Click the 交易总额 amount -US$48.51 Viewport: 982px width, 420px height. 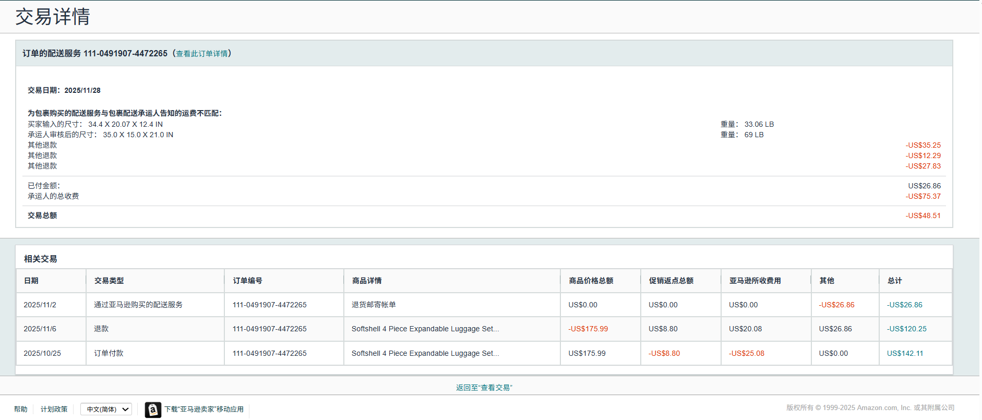coord(923,215)
